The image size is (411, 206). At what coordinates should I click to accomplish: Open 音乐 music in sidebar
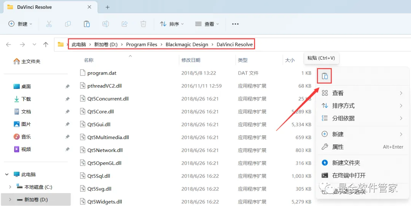point(22,136)
